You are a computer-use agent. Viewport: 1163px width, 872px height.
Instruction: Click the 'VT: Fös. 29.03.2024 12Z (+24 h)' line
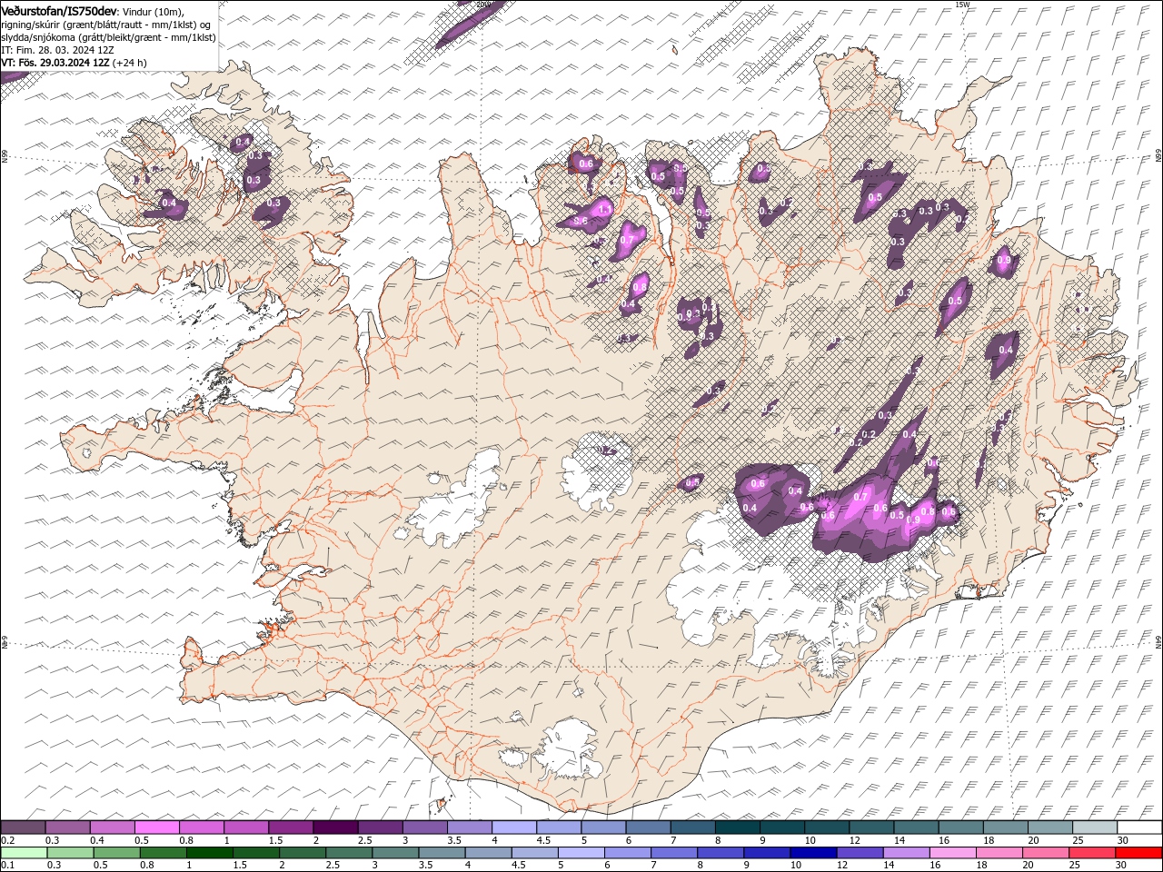[x=74, y=63]
